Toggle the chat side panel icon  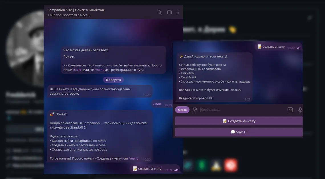coord(169,13)
